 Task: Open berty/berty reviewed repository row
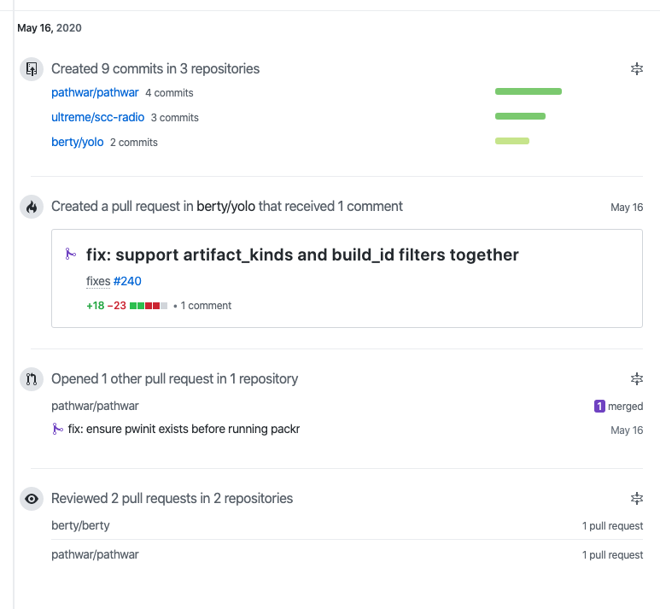(x=80, y=525)
